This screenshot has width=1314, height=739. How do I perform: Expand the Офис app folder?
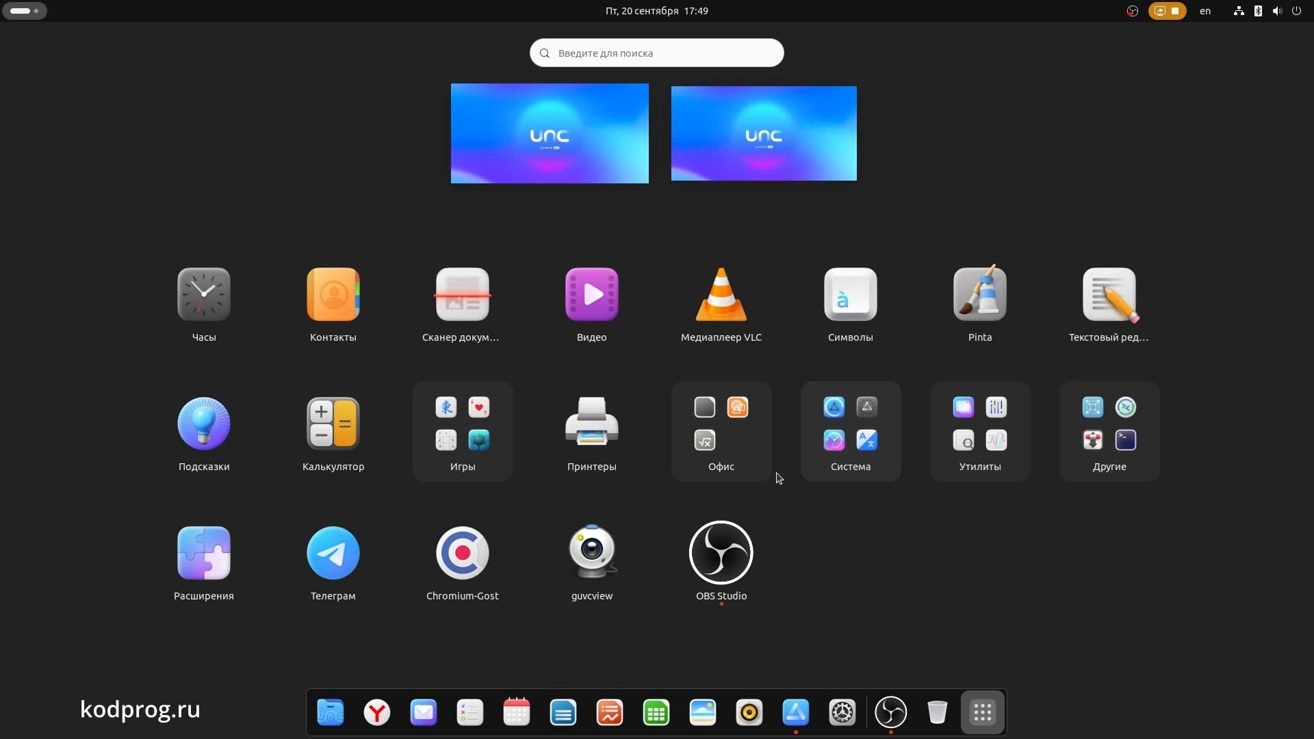(721, 431)
